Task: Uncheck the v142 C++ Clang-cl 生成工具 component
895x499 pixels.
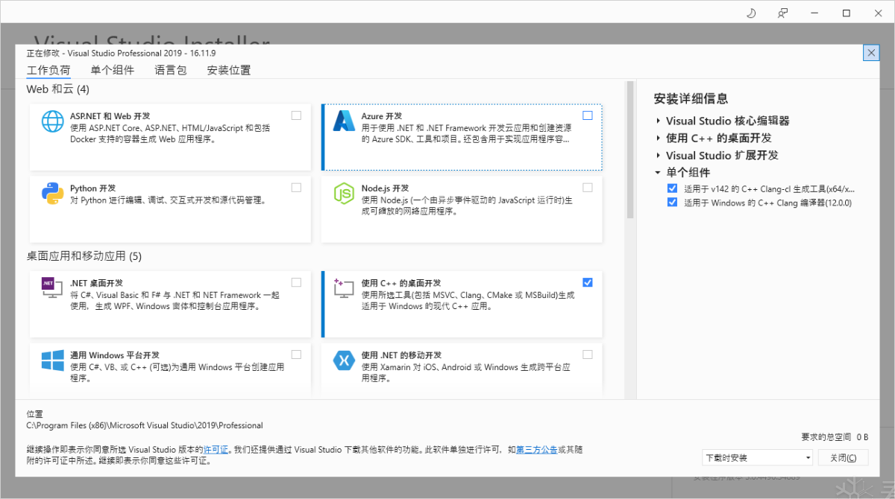Action: (673, 188)
